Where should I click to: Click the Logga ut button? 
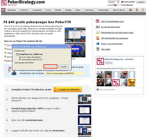(141, 2)
